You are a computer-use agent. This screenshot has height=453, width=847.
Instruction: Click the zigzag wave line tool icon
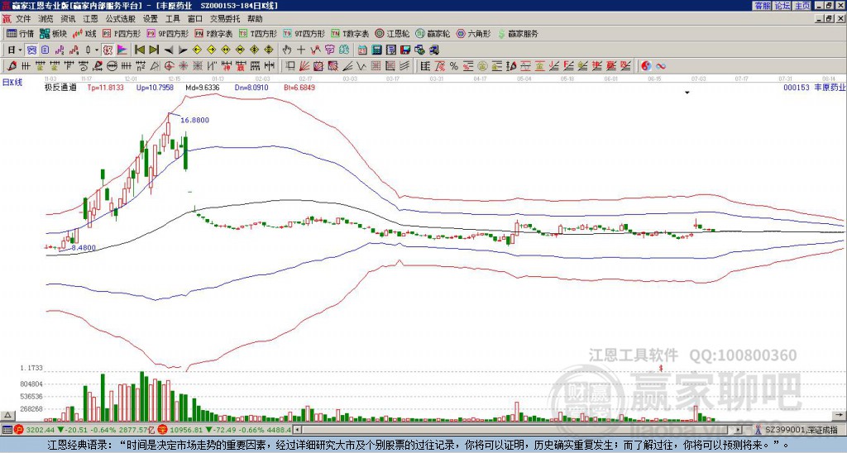(x=361, y=66)
